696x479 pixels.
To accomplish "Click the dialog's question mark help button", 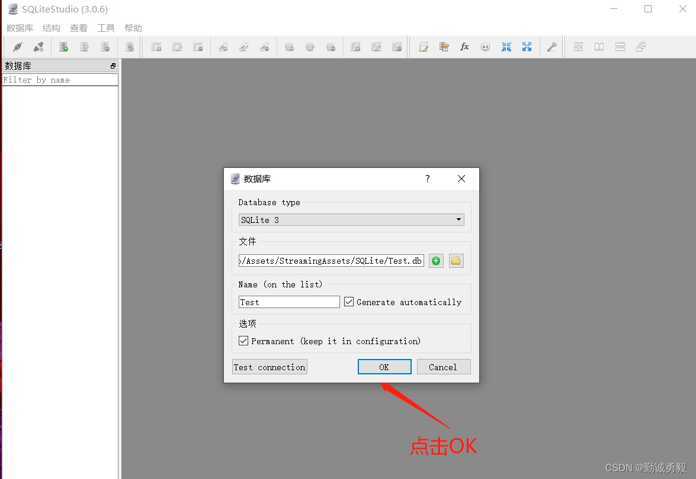I will coord(428,179).
